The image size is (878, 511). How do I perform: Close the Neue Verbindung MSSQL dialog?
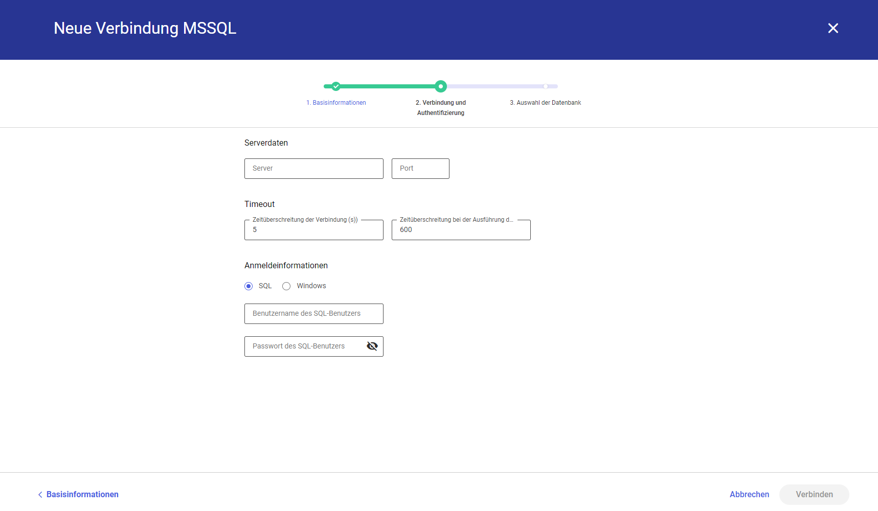coord(833,28)
